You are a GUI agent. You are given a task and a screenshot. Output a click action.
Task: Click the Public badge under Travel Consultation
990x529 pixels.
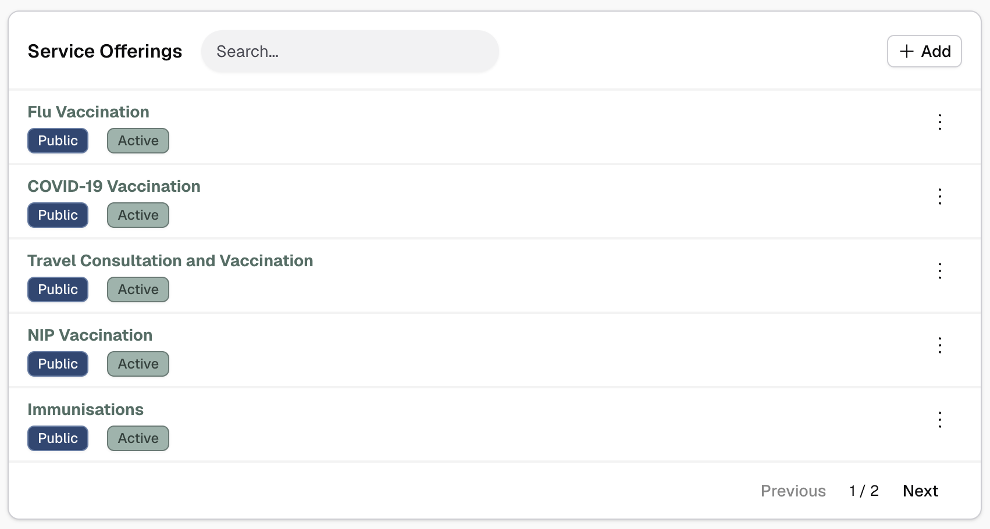pos(58,289)
